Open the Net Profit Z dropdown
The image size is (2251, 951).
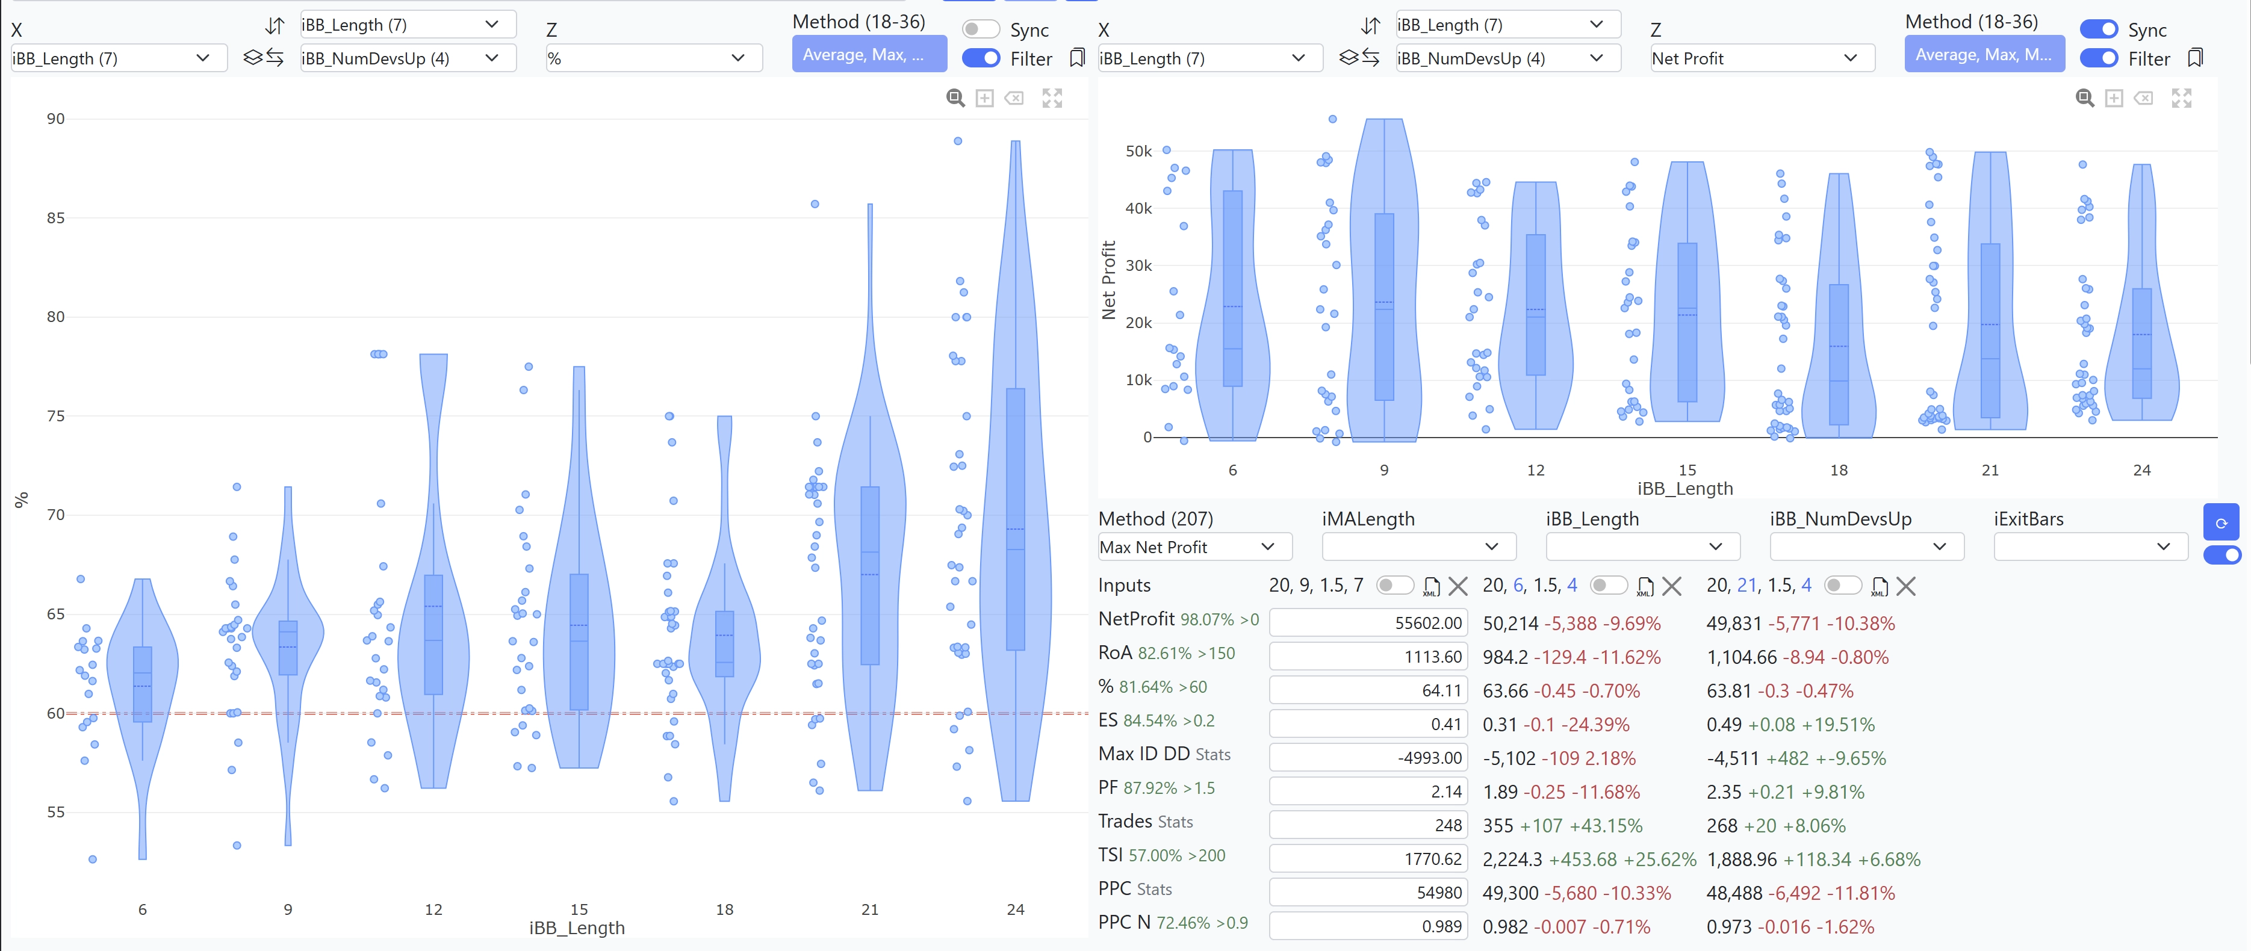1762,58
